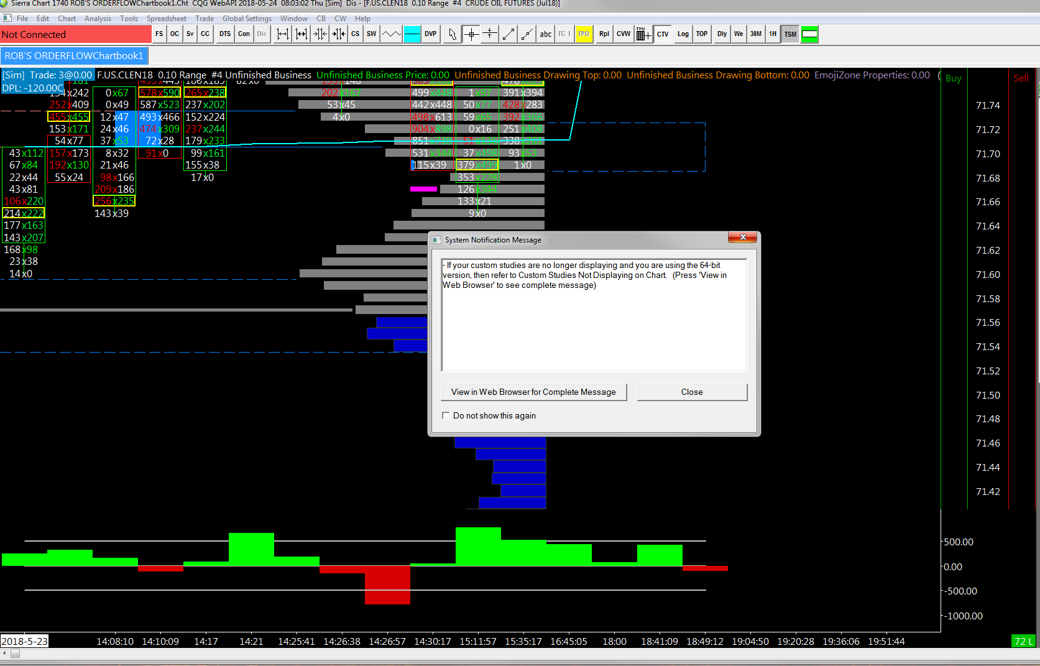1040x666 pixels.
Task: Open the Edit menu
Action: click(43, 19)
